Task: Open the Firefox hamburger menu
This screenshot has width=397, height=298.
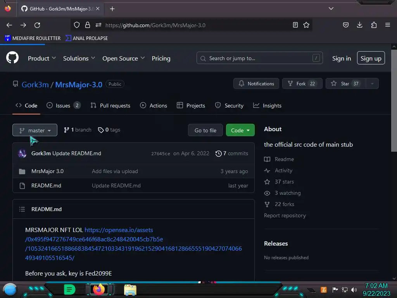Action: (388, 25)
